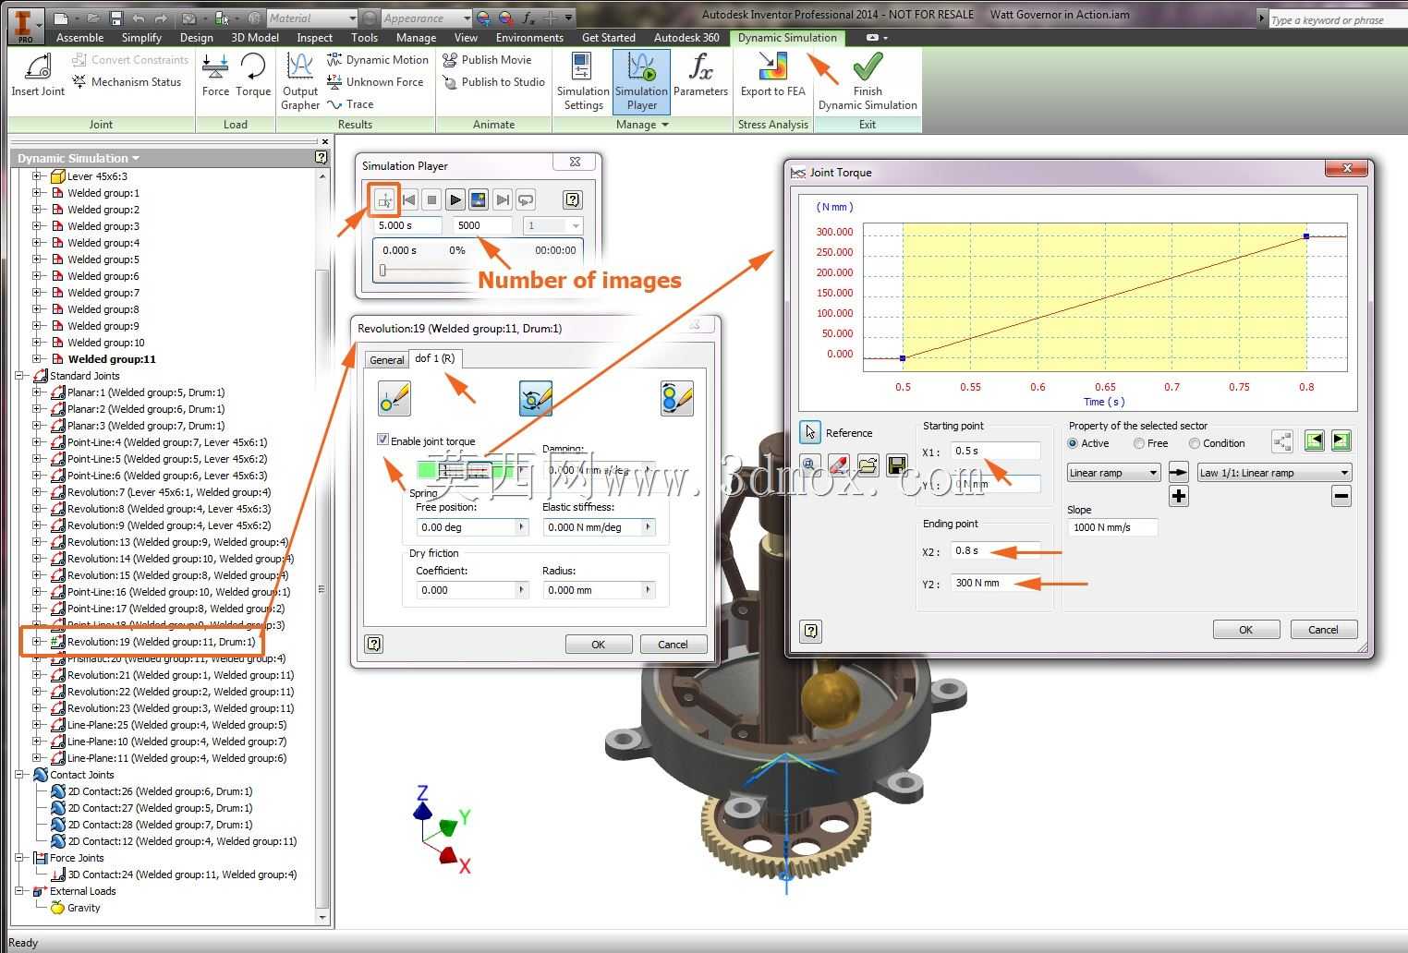Image resolution: width=1408 pixels, height=953 pixels.
Task: Click the simulation progress slider handle
Action: [382, 271]
